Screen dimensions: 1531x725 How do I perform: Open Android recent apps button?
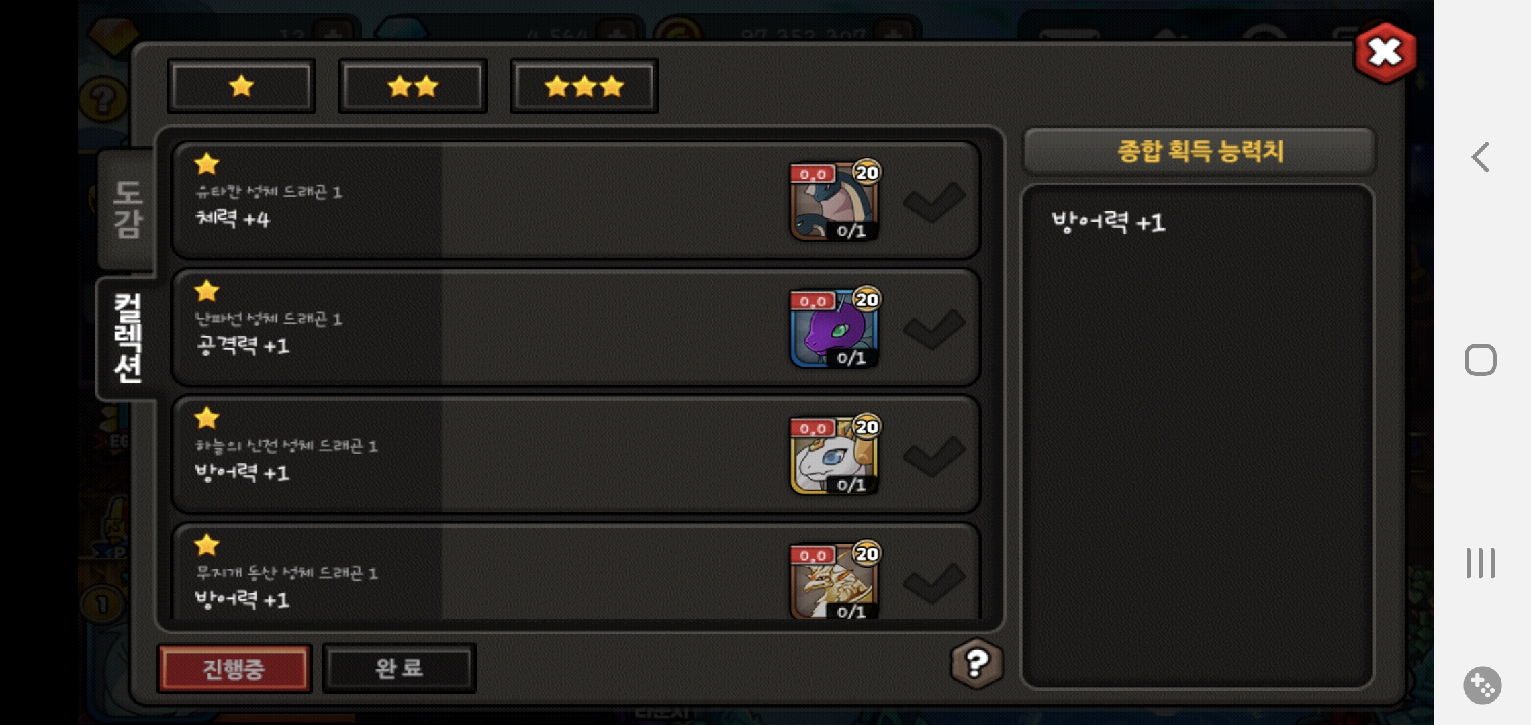tap(1481, 563)
